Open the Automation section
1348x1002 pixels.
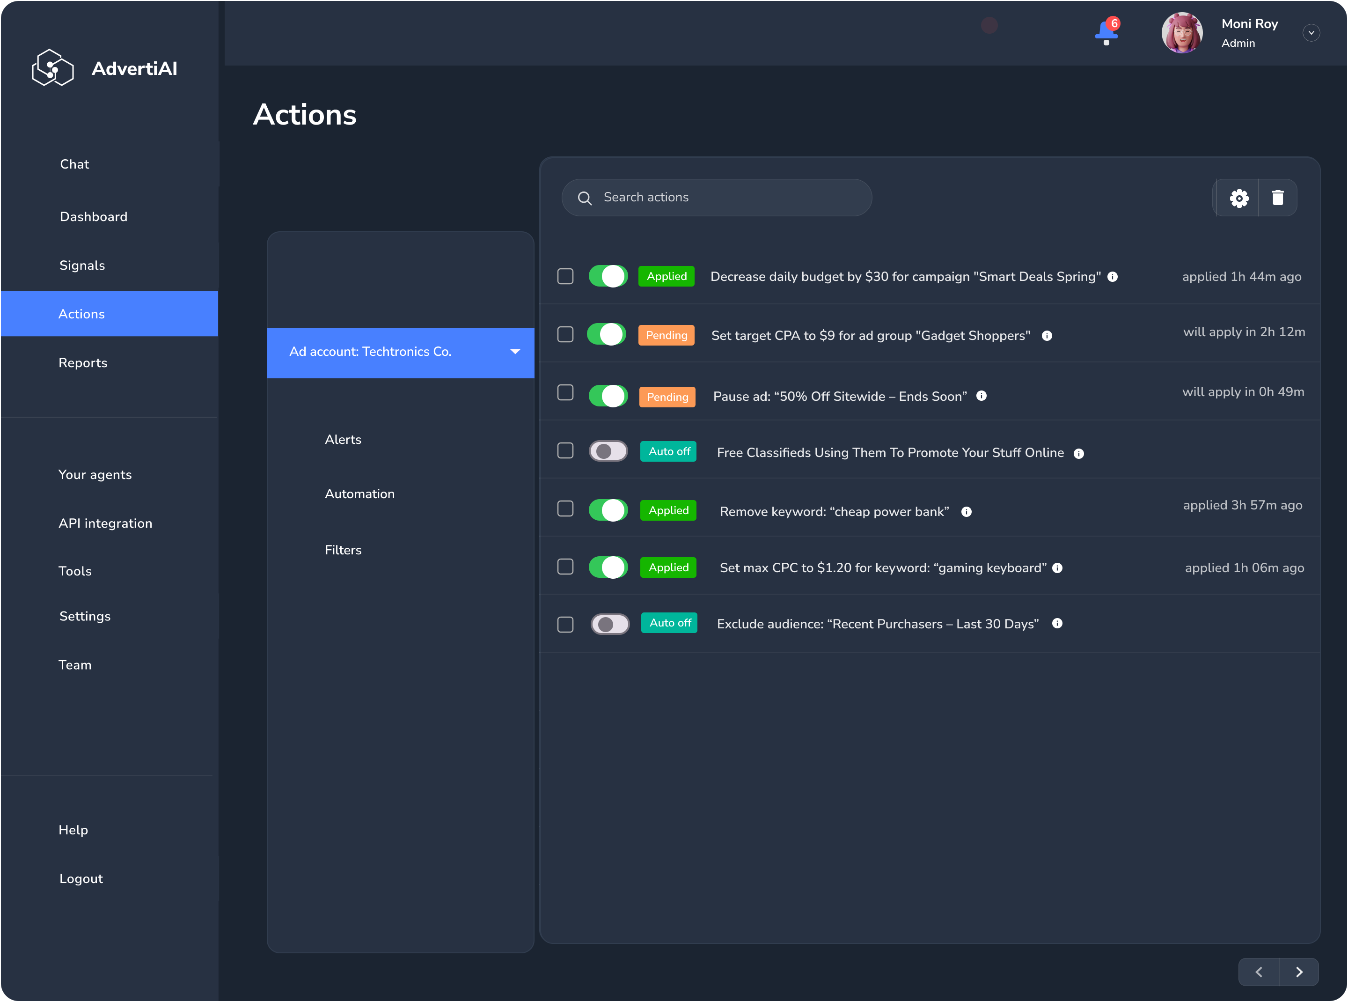coord(359,494)
